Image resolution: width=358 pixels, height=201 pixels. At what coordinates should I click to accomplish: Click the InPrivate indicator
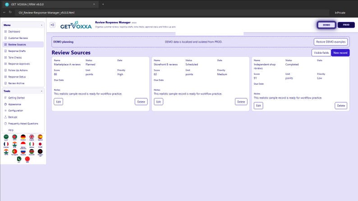[340, 13]
